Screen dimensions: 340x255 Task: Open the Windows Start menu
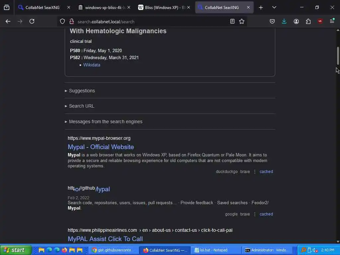[x=15, y=250]
